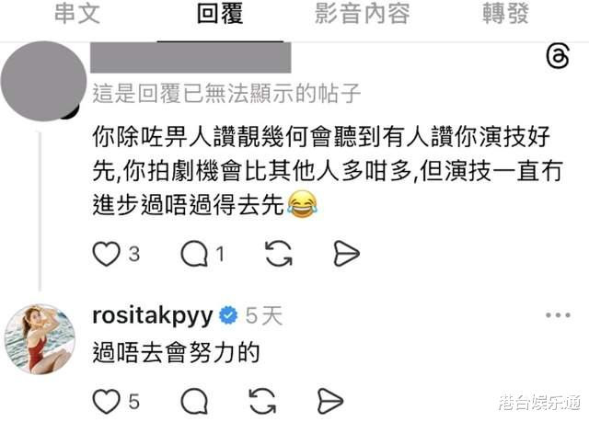This screenshot has height=422, width=589.
Task: Open replies on the first comment
Action: coord(194,254)
